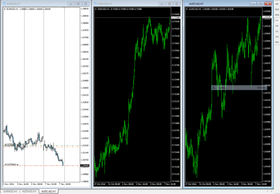Click the AUDCAD,H1 window title text
Viewport: 280px width, 194px height.
click(196, 4)
